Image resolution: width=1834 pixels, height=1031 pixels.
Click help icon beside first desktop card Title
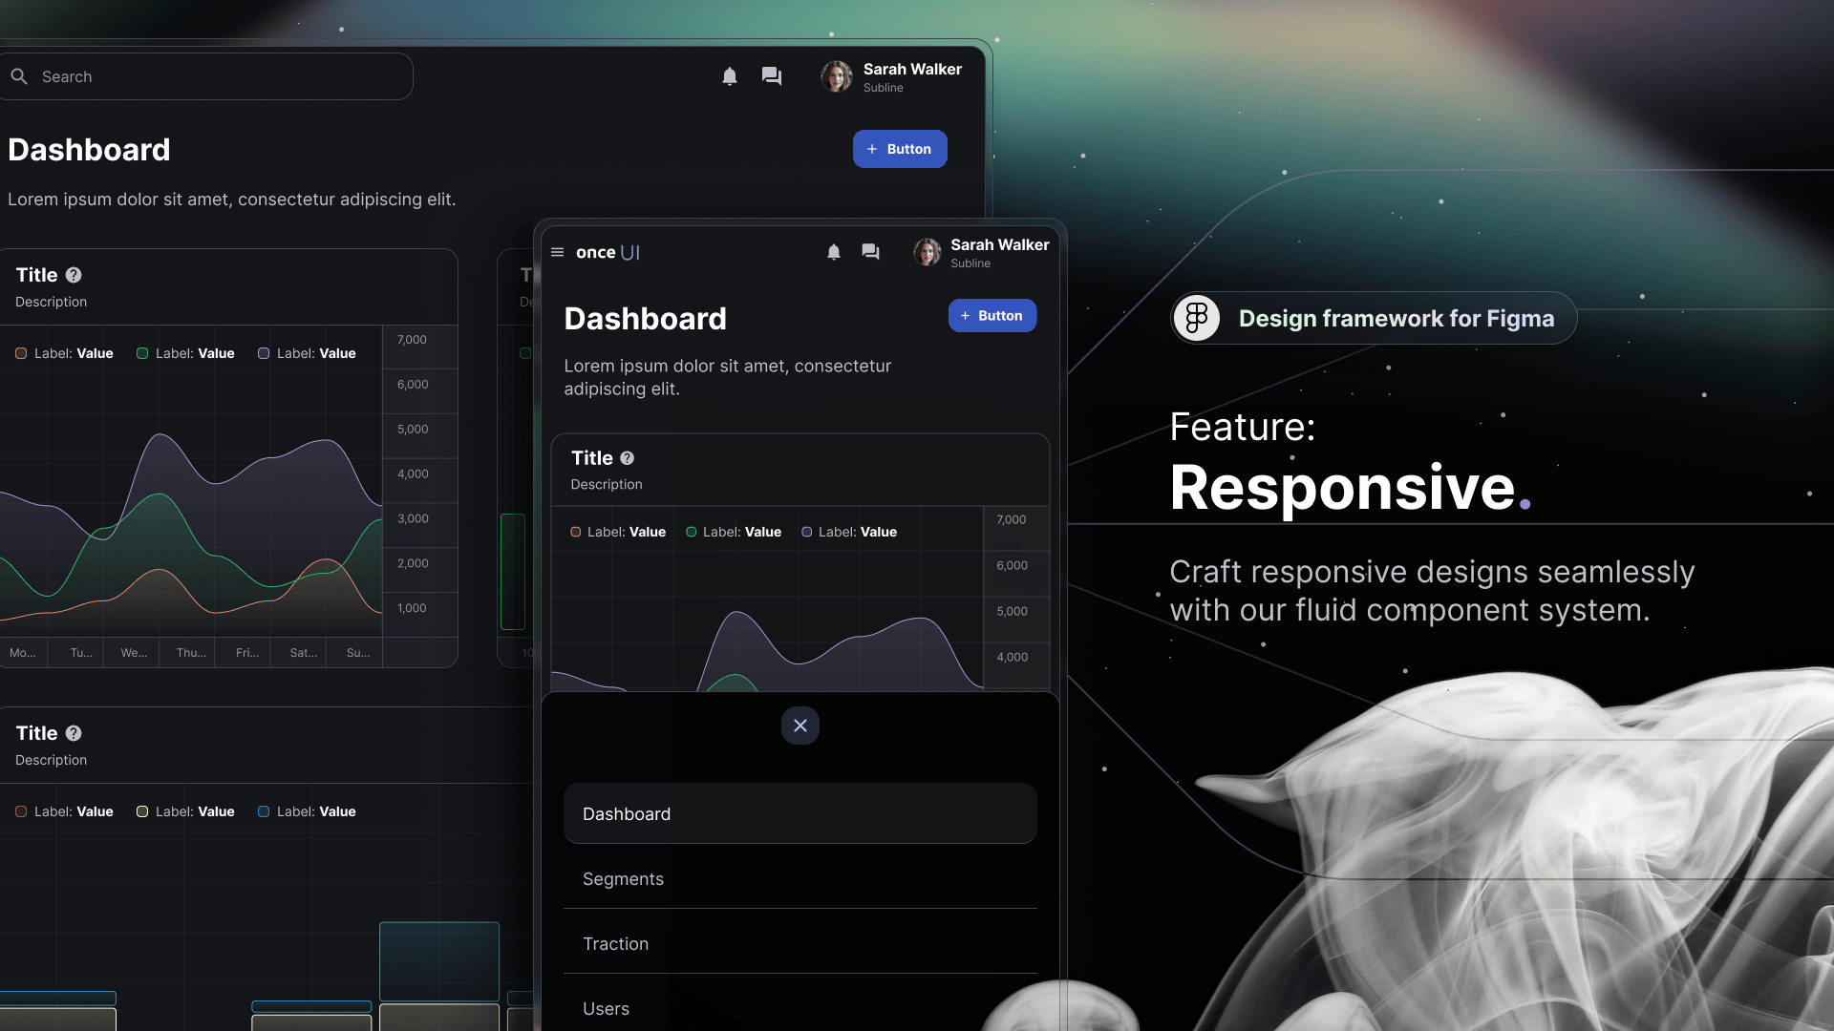74,275
